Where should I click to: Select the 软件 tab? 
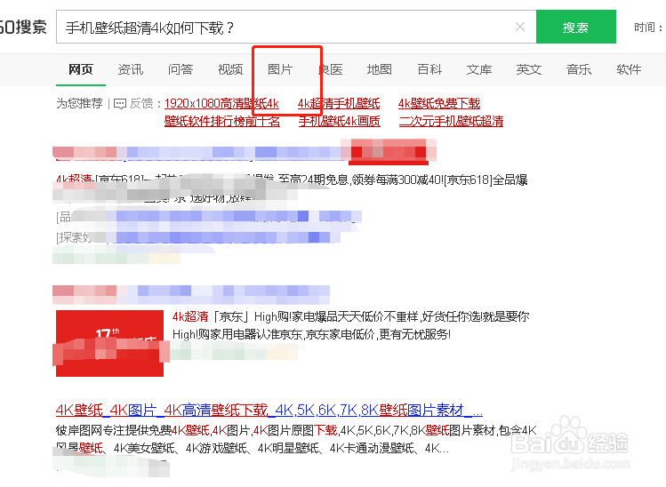coord(629,69)
